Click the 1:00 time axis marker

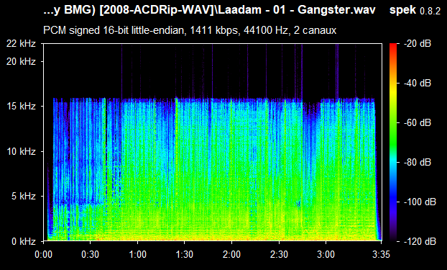[x=138, y=254]
